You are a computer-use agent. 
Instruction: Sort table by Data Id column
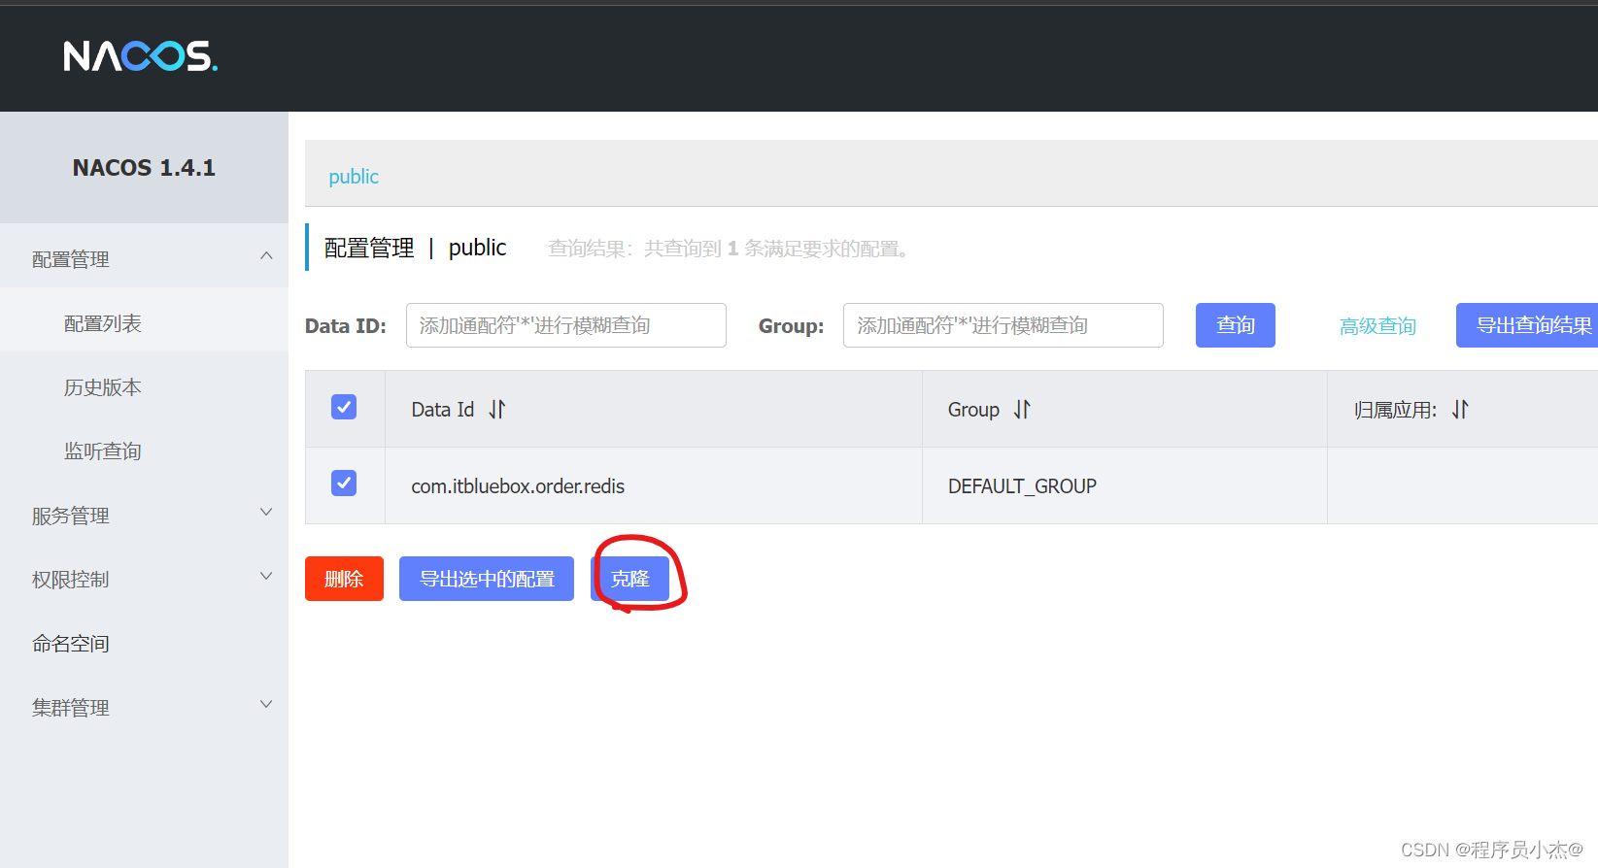point(497,410)
